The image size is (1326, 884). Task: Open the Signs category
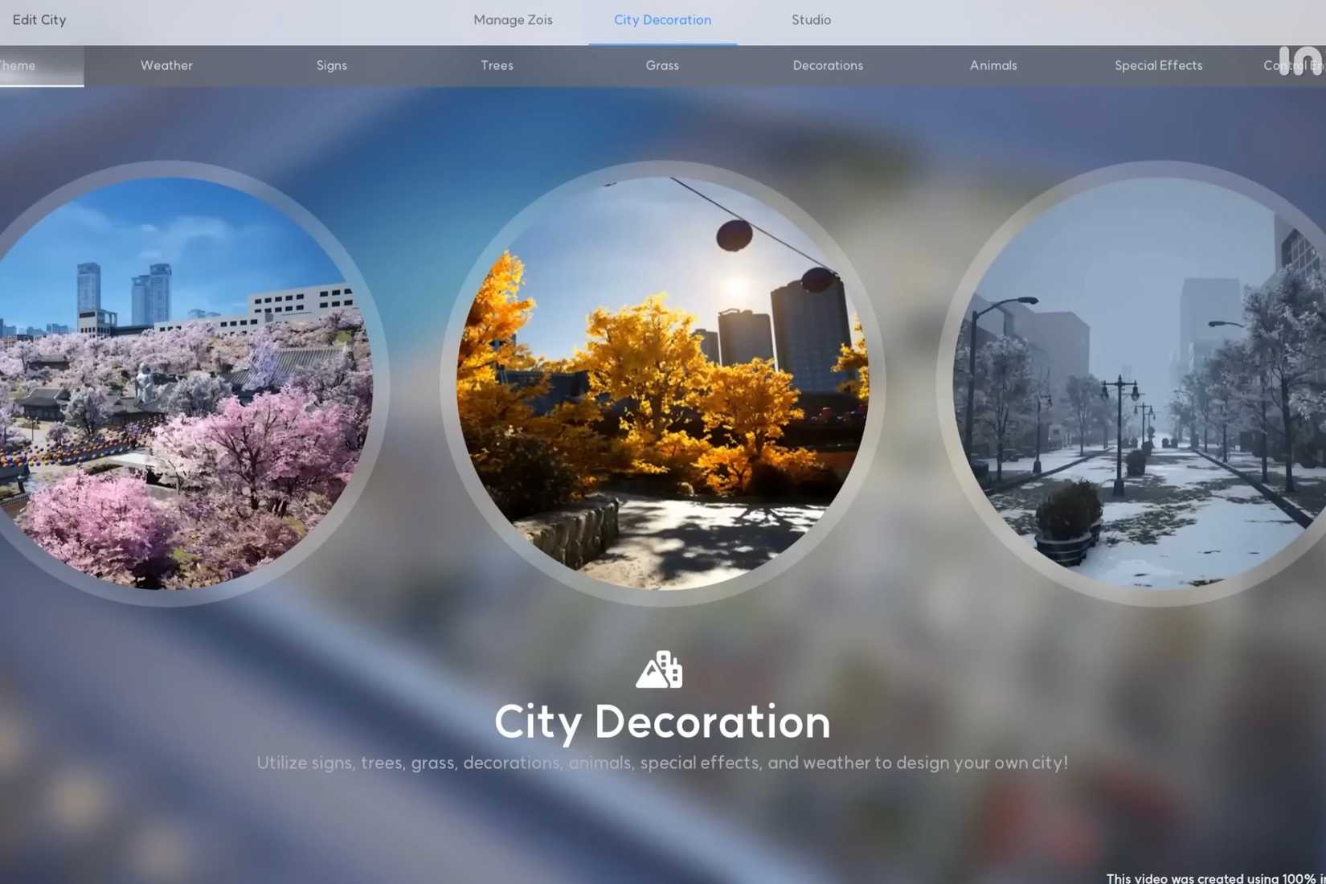click(332, 66)
